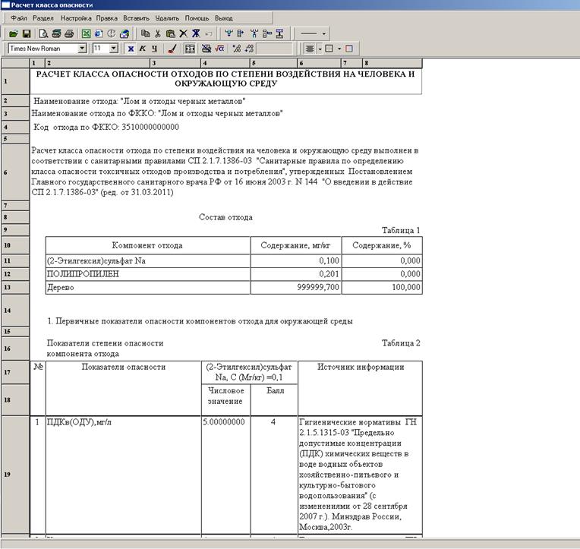Toggle underline formatting (Ч)

[x=154, y=49]
